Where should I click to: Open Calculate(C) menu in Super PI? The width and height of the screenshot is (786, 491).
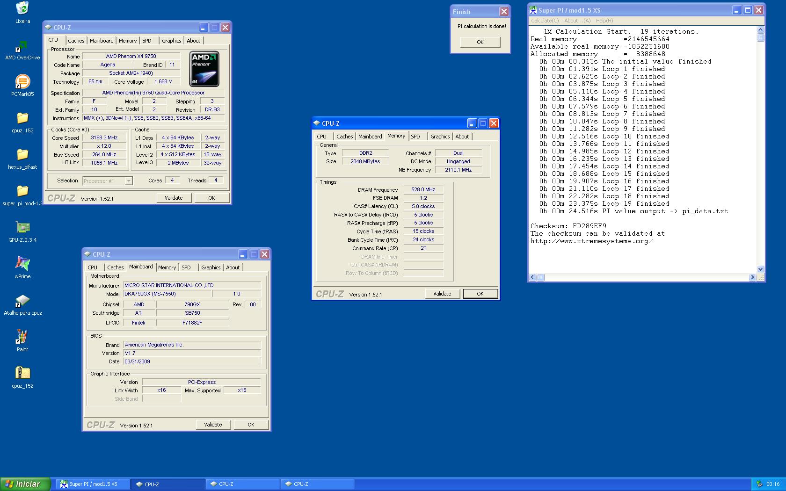(545, 21)
